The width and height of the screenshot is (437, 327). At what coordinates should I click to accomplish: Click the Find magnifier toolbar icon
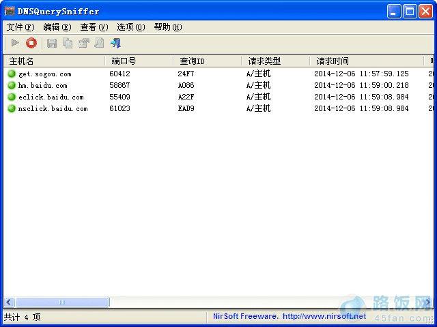click(99, 43)
